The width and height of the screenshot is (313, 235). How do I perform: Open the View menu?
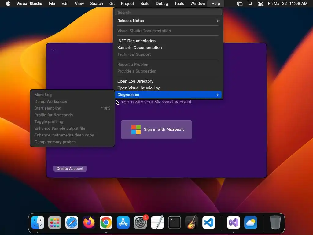tap(79, 3)
